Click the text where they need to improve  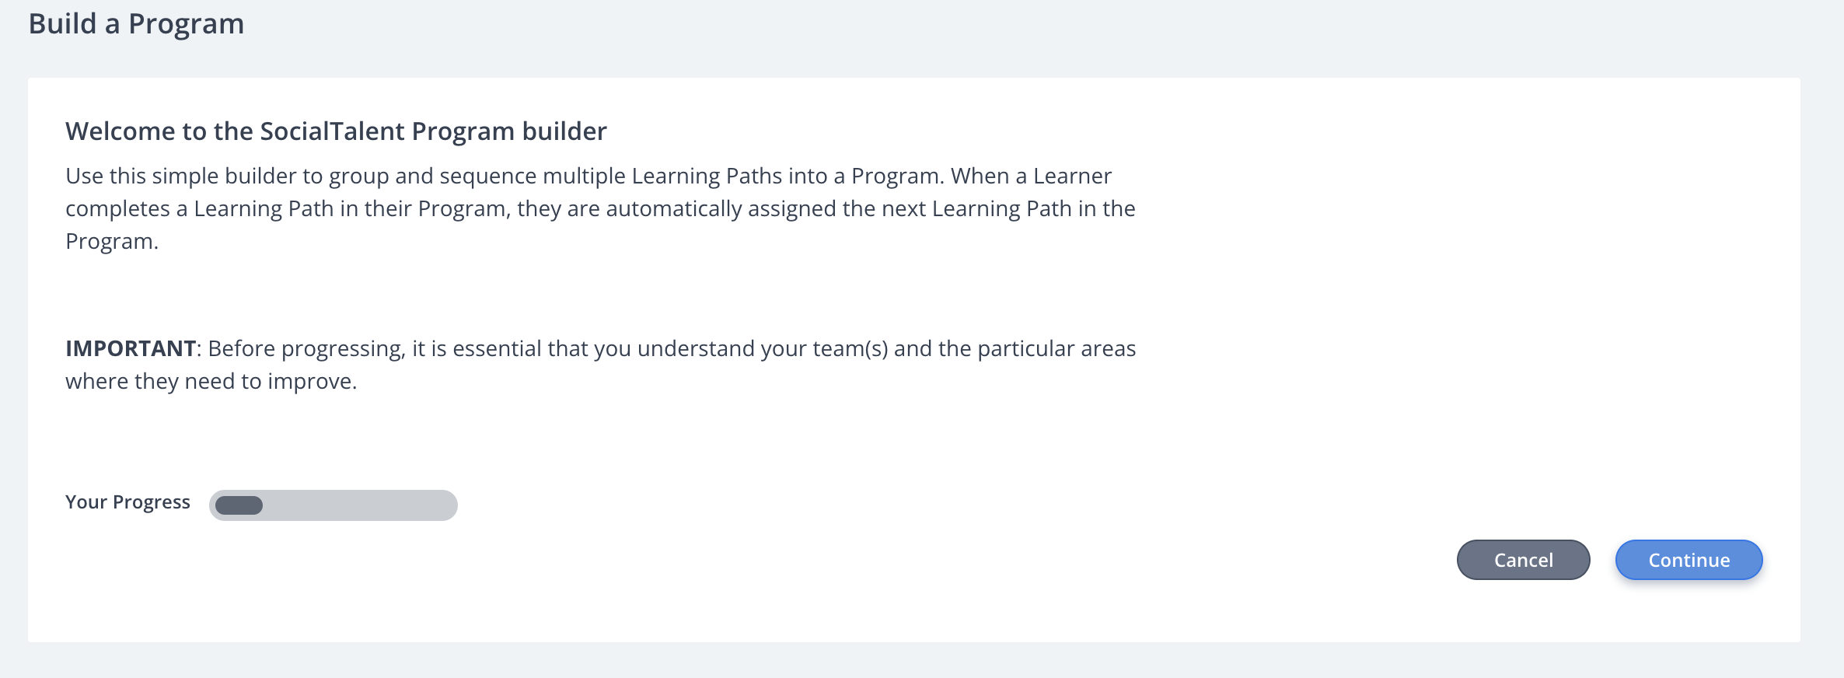point(211,382)
